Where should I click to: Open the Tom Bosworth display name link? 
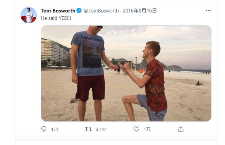tap(58, 11)
